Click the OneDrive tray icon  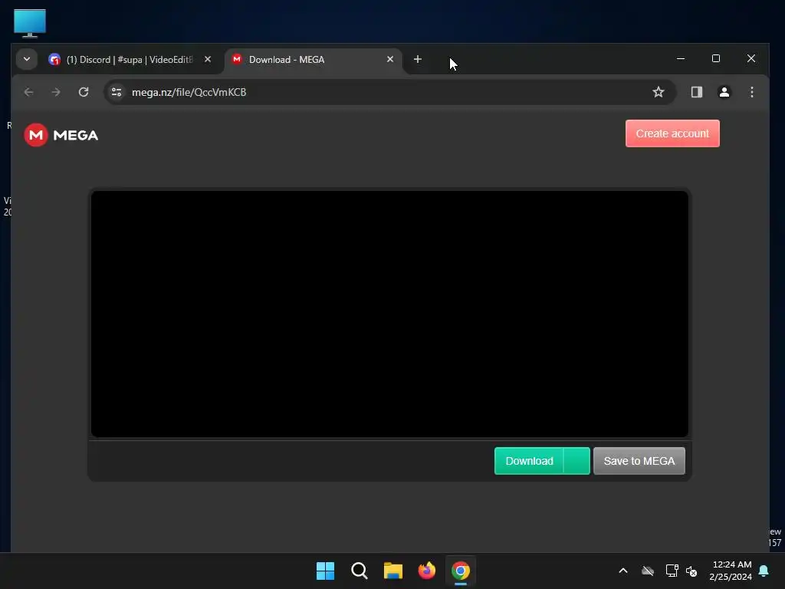648,571
